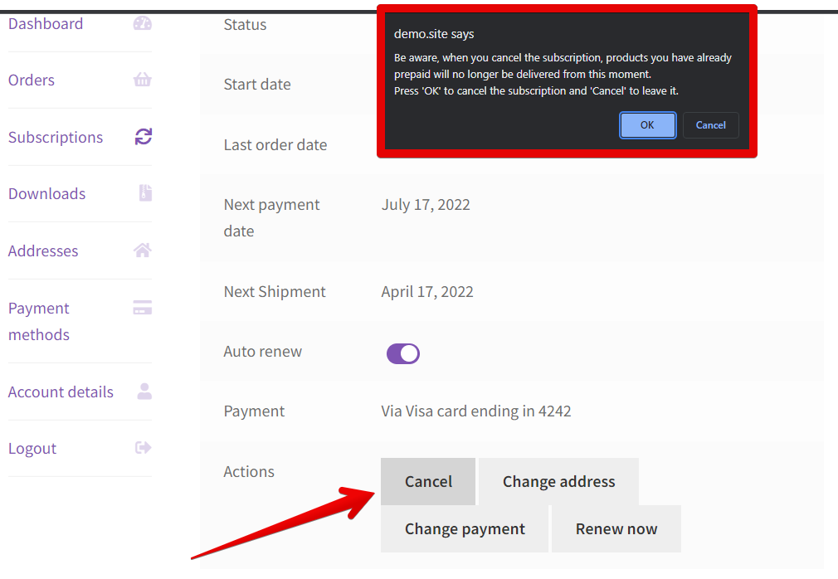838x579 pixels.
Task: Open the Account details link
Action: tap(61, 392)
